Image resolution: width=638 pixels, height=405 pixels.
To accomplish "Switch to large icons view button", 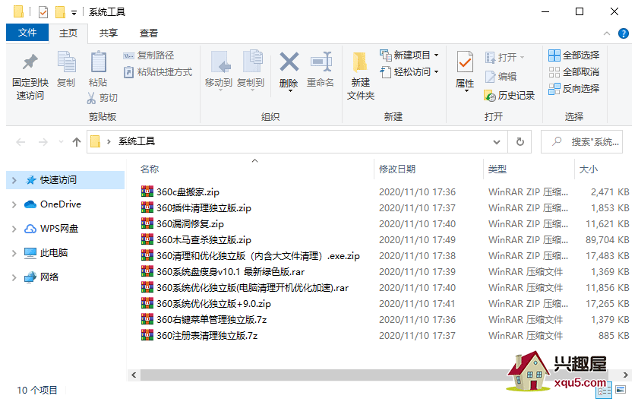I will (x=621, y=391).
